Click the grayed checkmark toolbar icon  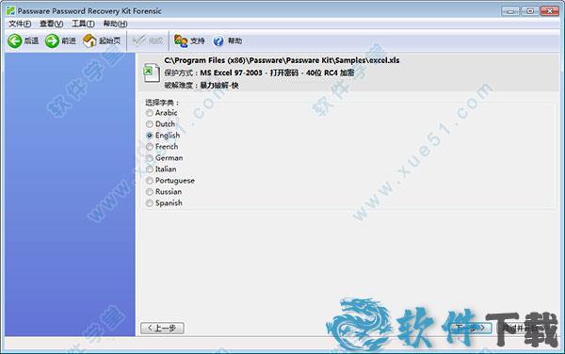pos(138,41)
